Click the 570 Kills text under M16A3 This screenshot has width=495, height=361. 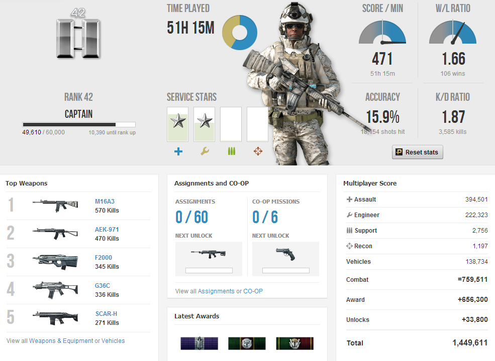107,211
